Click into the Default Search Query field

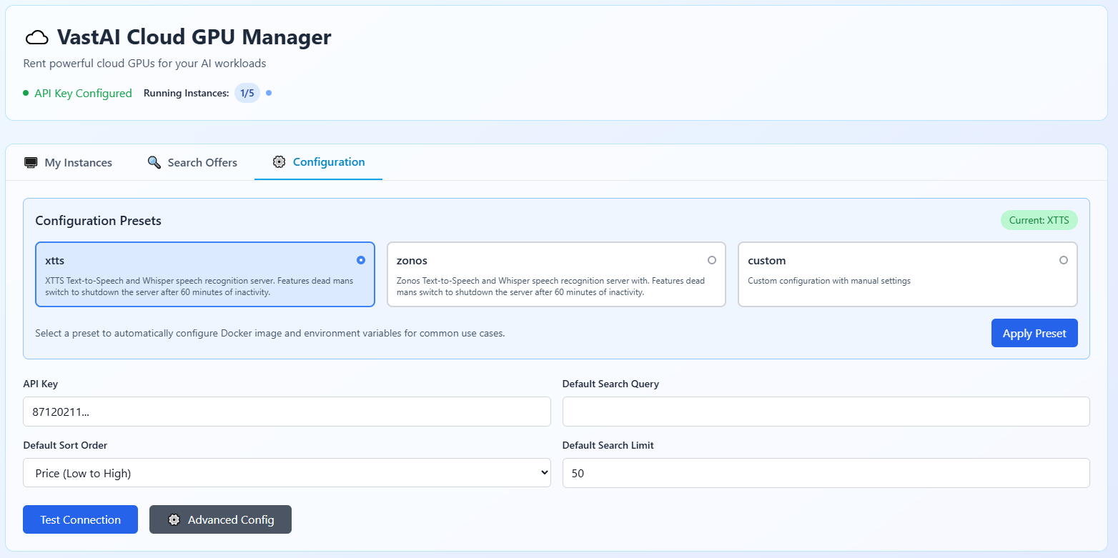[x=826, y=412]
